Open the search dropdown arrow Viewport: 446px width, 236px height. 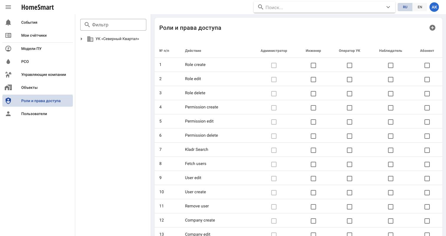[x=388, y=7]
